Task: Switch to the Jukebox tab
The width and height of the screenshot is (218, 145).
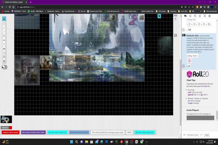Action: 200,16
